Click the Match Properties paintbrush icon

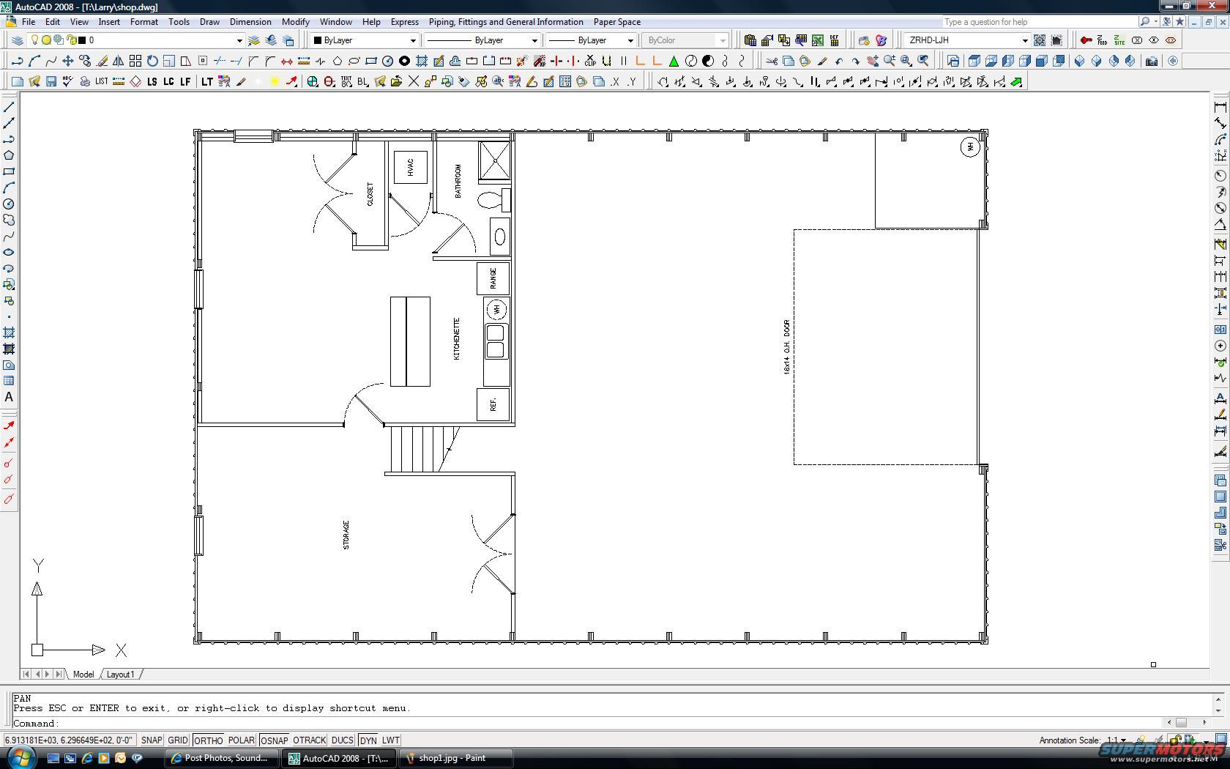click(x=822, y=61)
